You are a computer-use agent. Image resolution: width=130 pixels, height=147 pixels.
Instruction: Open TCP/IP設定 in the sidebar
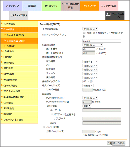[19, 24]
